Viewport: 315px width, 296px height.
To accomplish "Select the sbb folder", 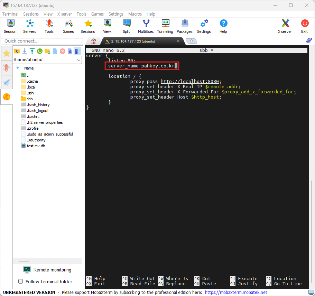I will tap(27, 99).
